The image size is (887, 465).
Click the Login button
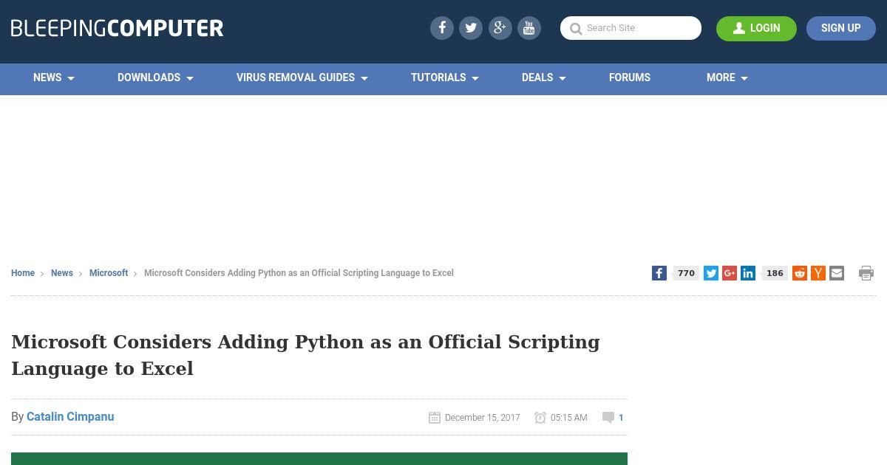[x=756, y=28]
